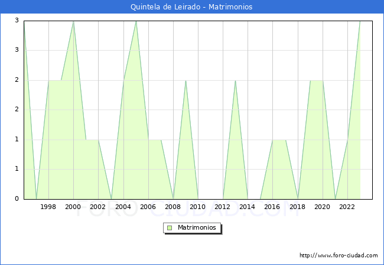Select the 2010 x-axis year label

[x=198, y=207]
